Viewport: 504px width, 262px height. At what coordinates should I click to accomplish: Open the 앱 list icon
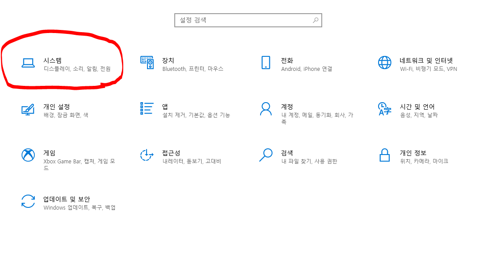point(147,108)
